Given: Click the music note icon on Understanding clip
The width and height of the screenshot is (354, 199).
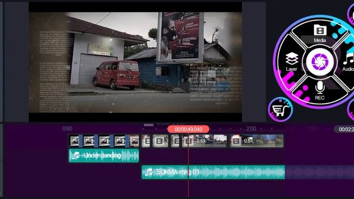Looking at the screenshot, I should pyautogui.click(x=76, y=155).
